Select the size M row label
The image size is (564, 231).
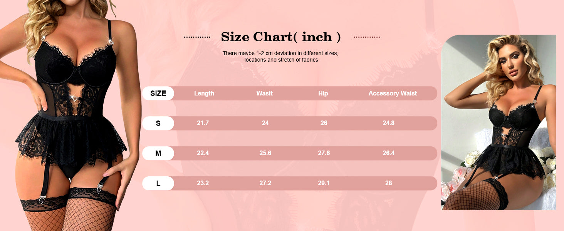158,153
